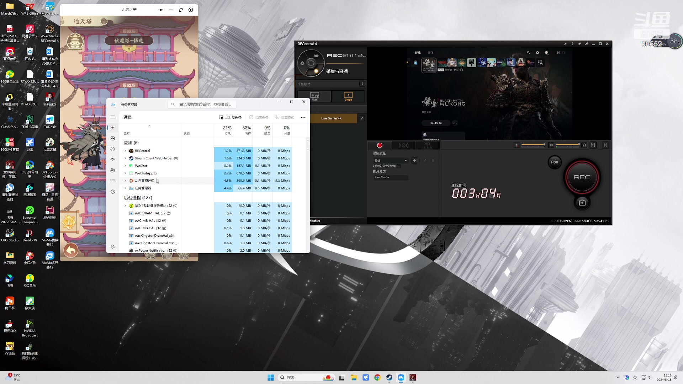The width and height of the screenshot is (683, 384).
Task: Show capture mode info in RECentral
Action: tap(362, 84)
